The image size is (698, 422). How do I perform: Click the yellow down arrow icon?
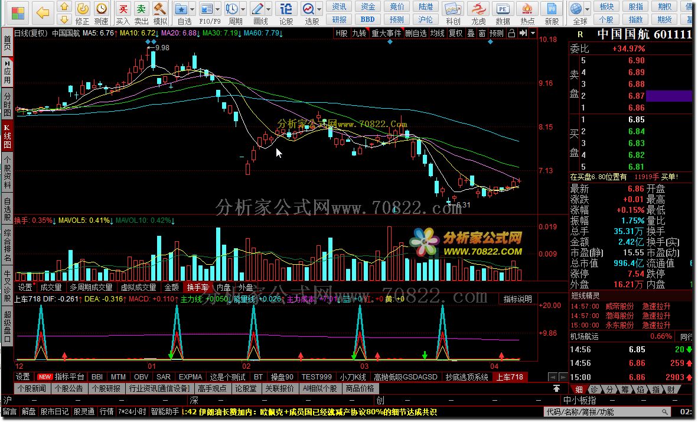[x=64, y=19]
